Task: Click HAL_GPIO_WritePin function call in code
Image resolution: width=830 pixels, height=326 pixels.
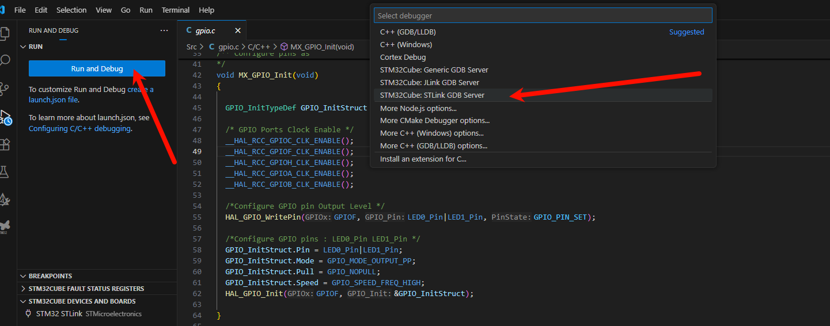Action: point(263,217)
